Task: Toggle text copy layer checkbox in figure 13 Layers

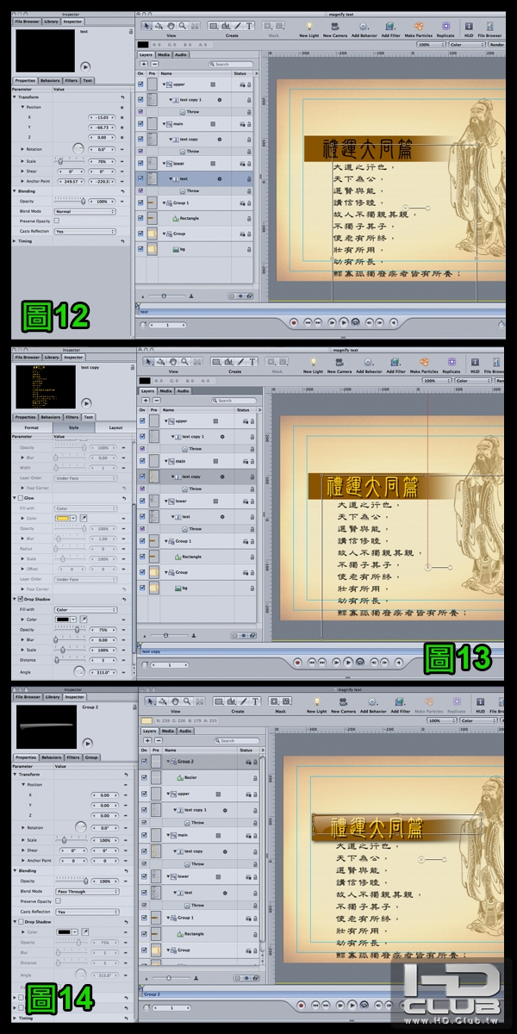Action: 142,477
